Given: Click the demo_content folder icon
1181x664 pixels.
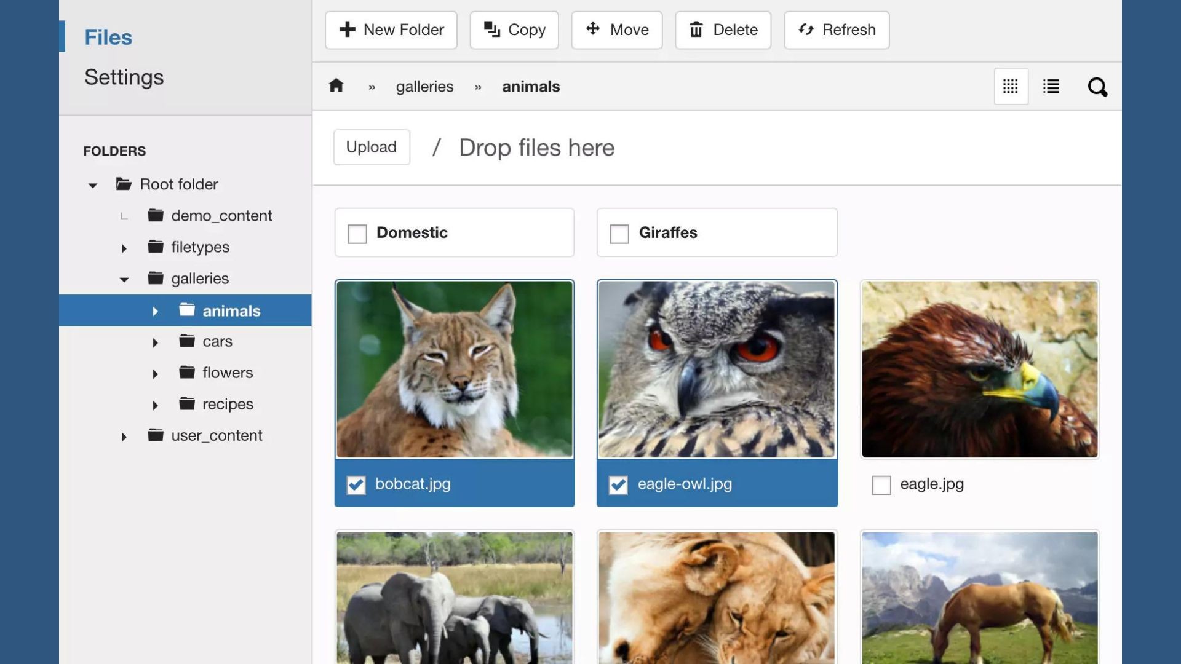Looking at the screenshot, I should [x=156, y=215].
